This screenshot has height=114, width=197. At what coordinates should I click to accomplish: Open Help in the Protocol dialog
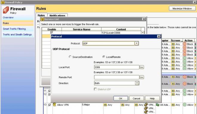pos(152,98)
